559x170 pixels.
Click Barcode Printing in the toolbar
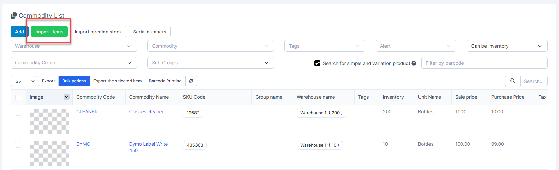[165, 81]
